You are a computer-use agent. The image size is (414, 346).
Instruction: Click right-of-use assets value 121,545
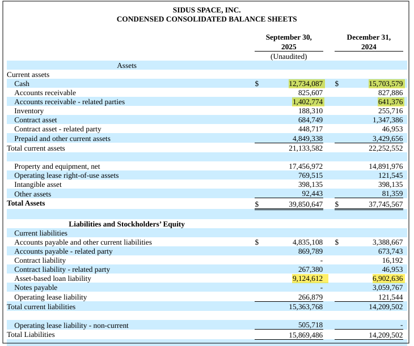click(391, 176)
